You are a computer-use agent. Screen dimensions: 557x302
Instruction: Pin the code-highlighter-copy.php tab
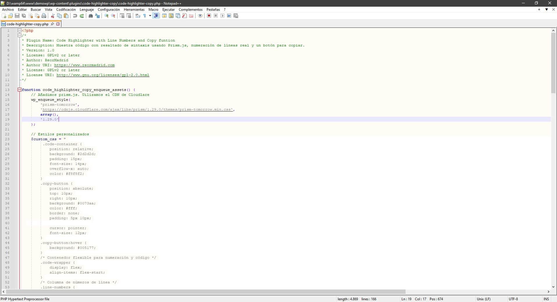pyautogui.click(x=52, y=24)
